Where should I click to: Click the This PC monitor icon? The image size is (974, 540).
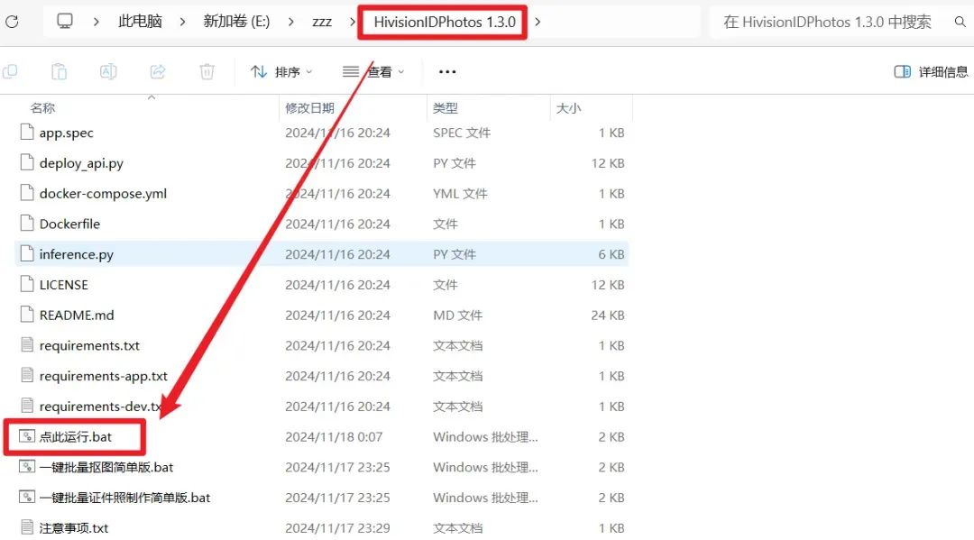(x=65, y=21)
